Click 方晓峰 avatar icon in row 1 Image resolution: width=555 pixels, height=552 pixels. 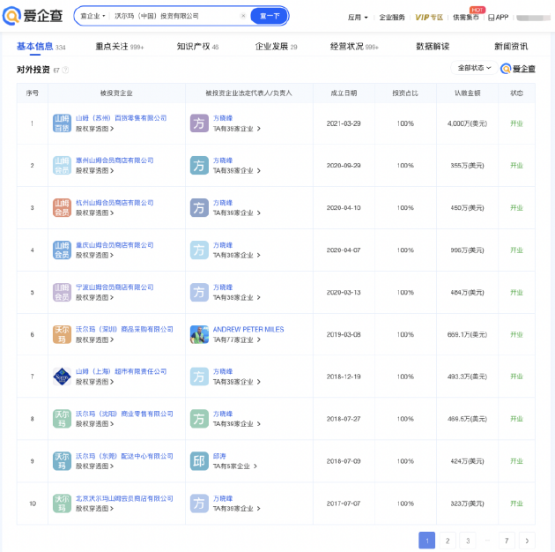pyautogui.click(x=199, y=123)
